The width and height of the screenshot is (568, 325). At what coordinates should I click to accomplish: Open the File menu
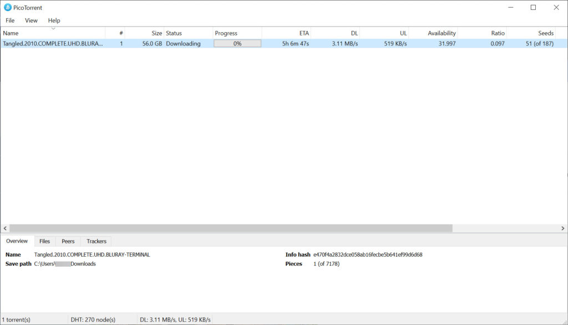click(10, 21)
